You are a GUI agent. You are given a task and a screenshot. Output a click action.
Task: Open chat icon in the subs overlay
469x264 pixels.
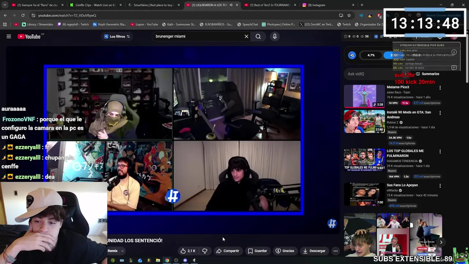(454, 68)
